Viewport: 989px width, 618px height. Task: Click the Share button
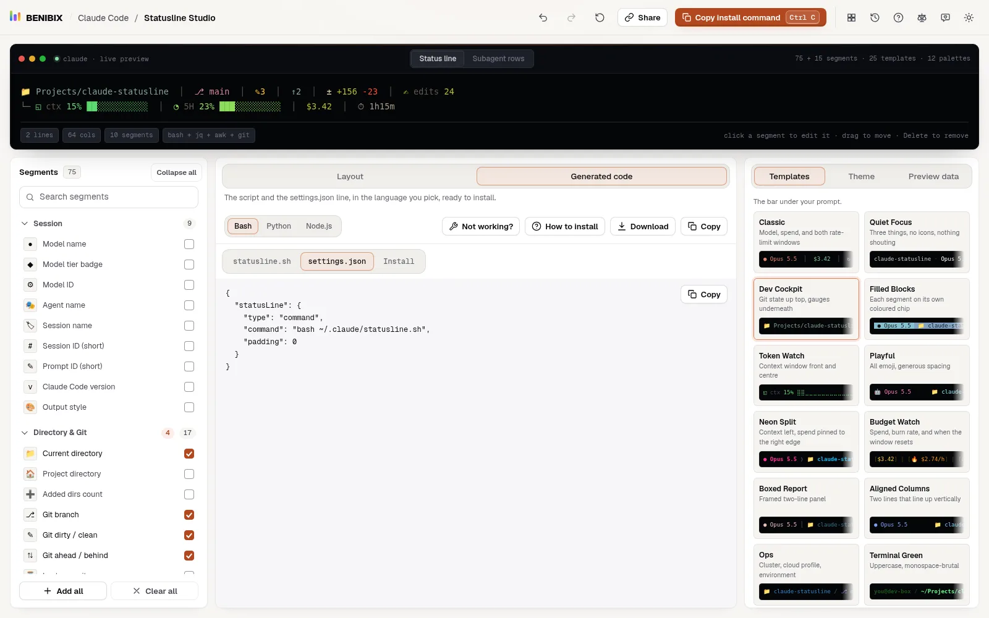click(x=642, y=17)
